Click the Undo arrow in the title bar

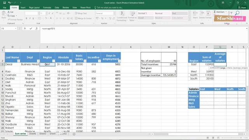9,3
